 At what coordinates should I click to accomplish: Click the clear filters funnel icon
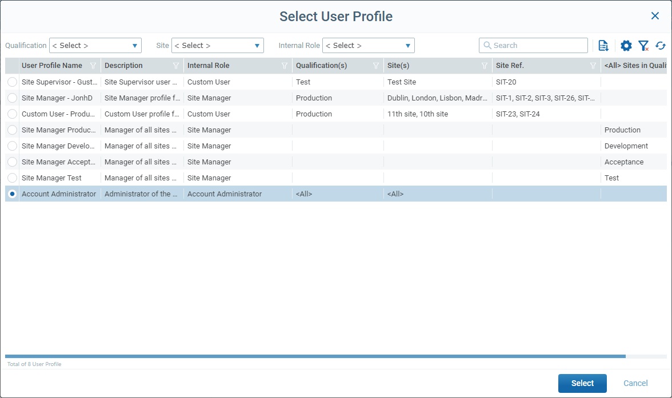[x=643, y=45]
